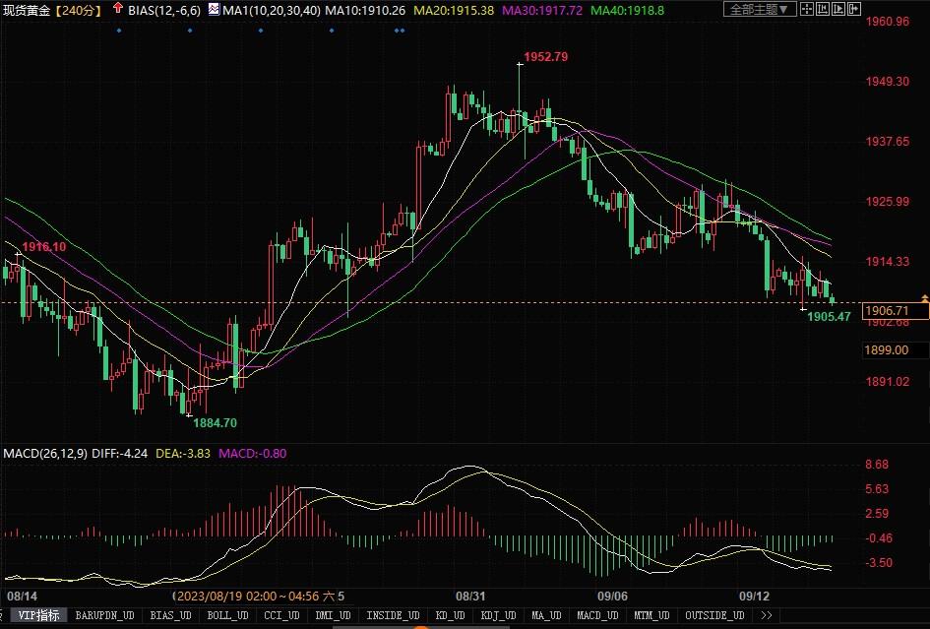Switch to BARUPDN_UD indicator tab

click(105, 615)
